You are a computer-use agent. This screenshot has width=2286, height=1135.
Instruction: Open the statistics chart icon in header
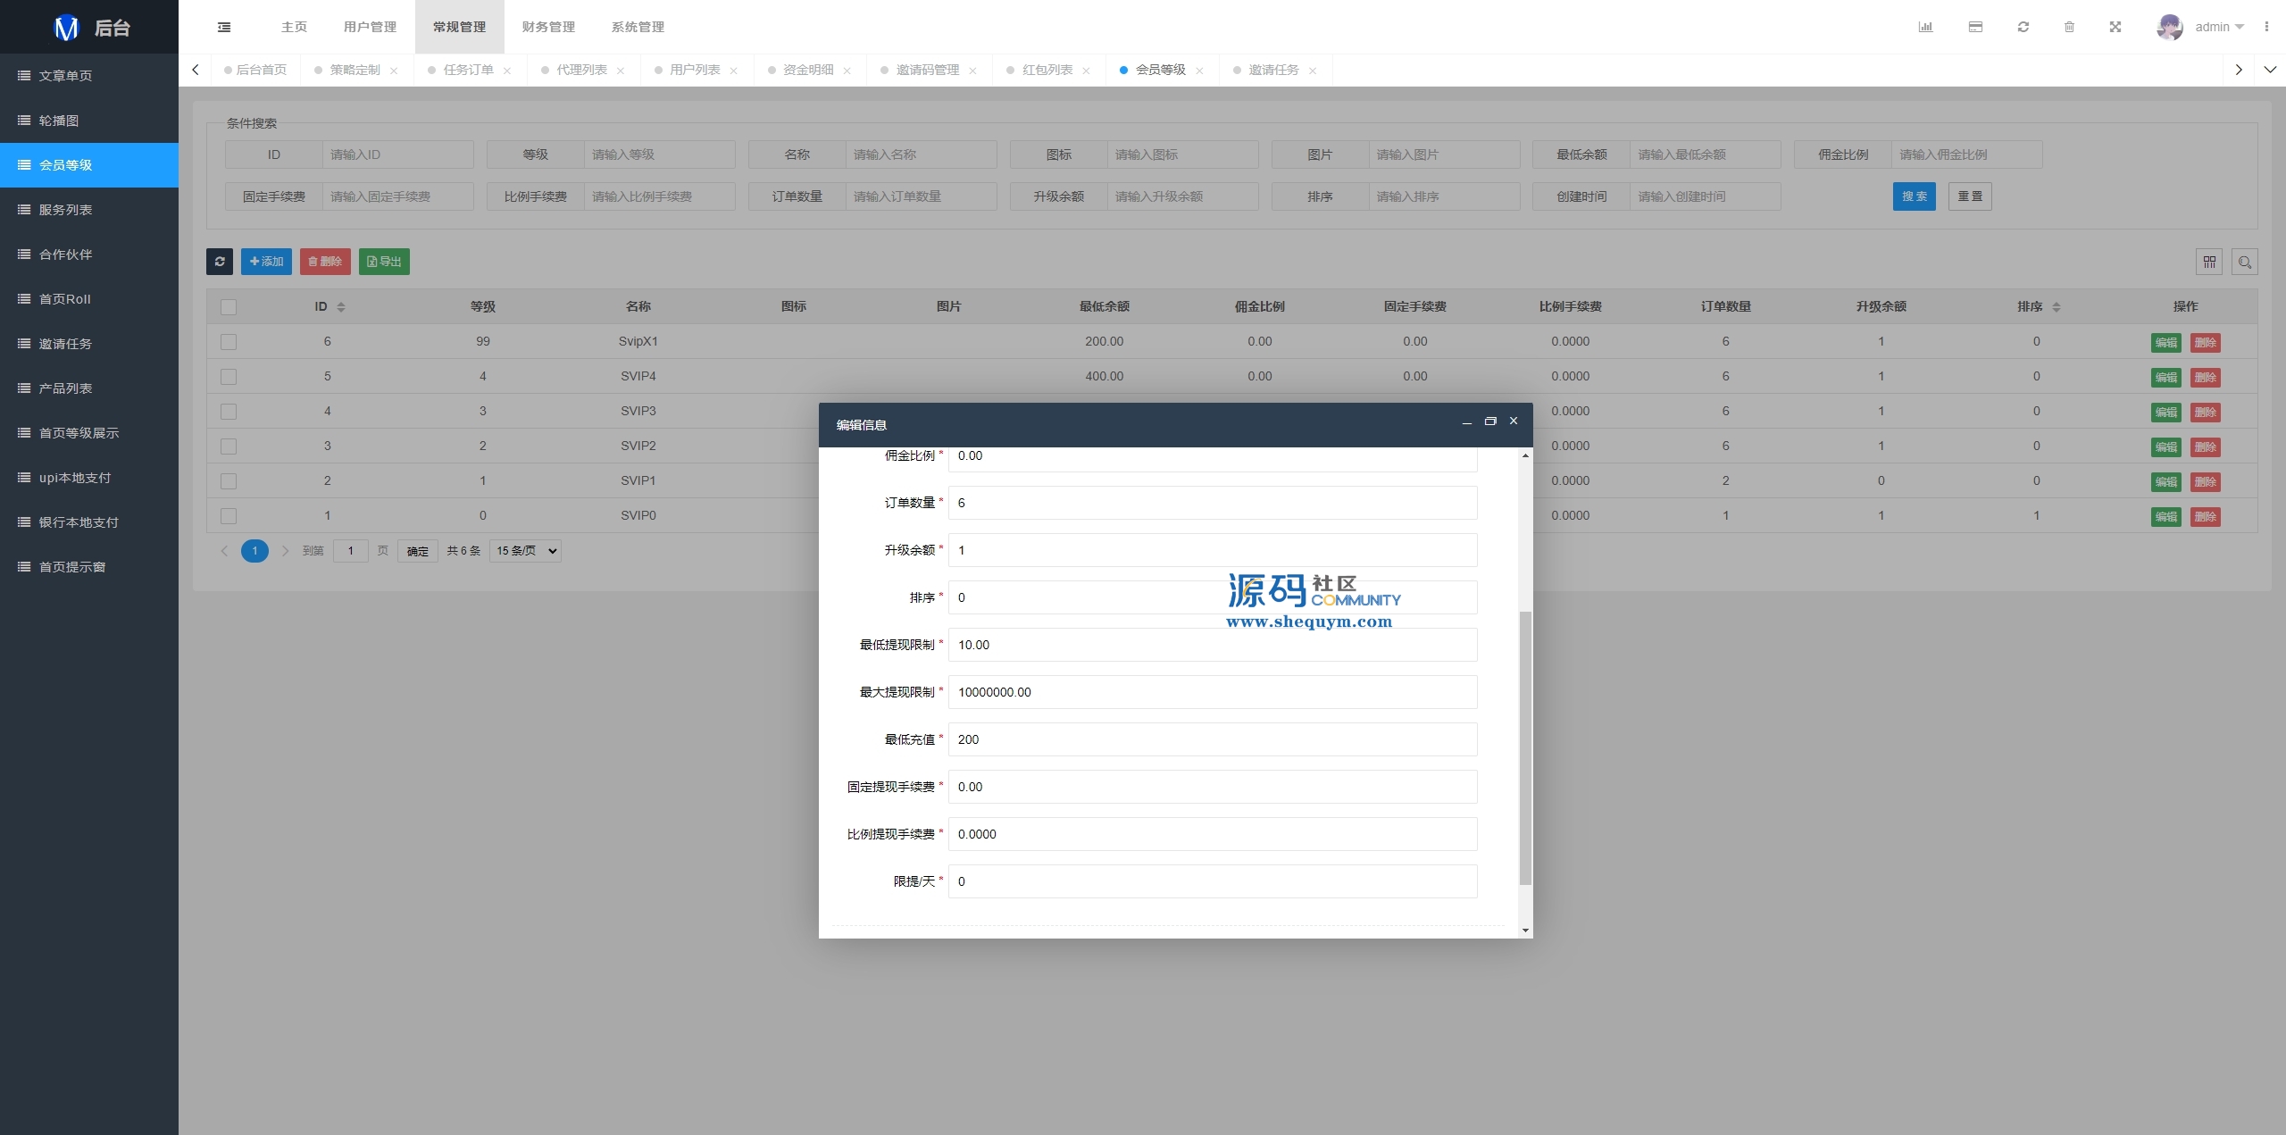pyautogui.click(x=1925, y=27)
